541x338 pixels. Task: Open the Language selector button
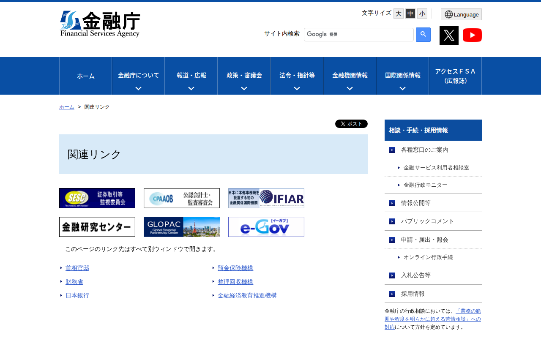[x=461, y=14]
